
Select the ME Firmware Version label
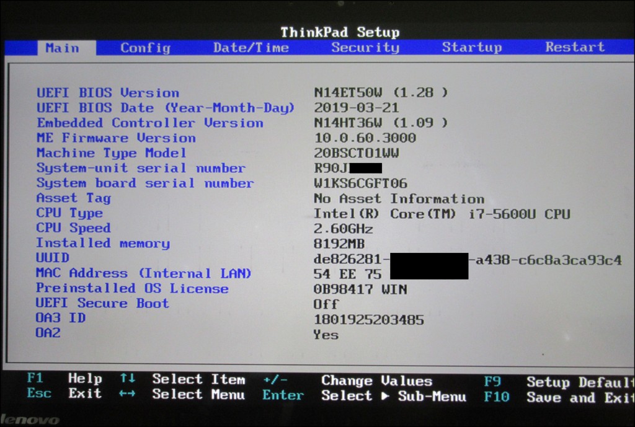coord(116,138)
